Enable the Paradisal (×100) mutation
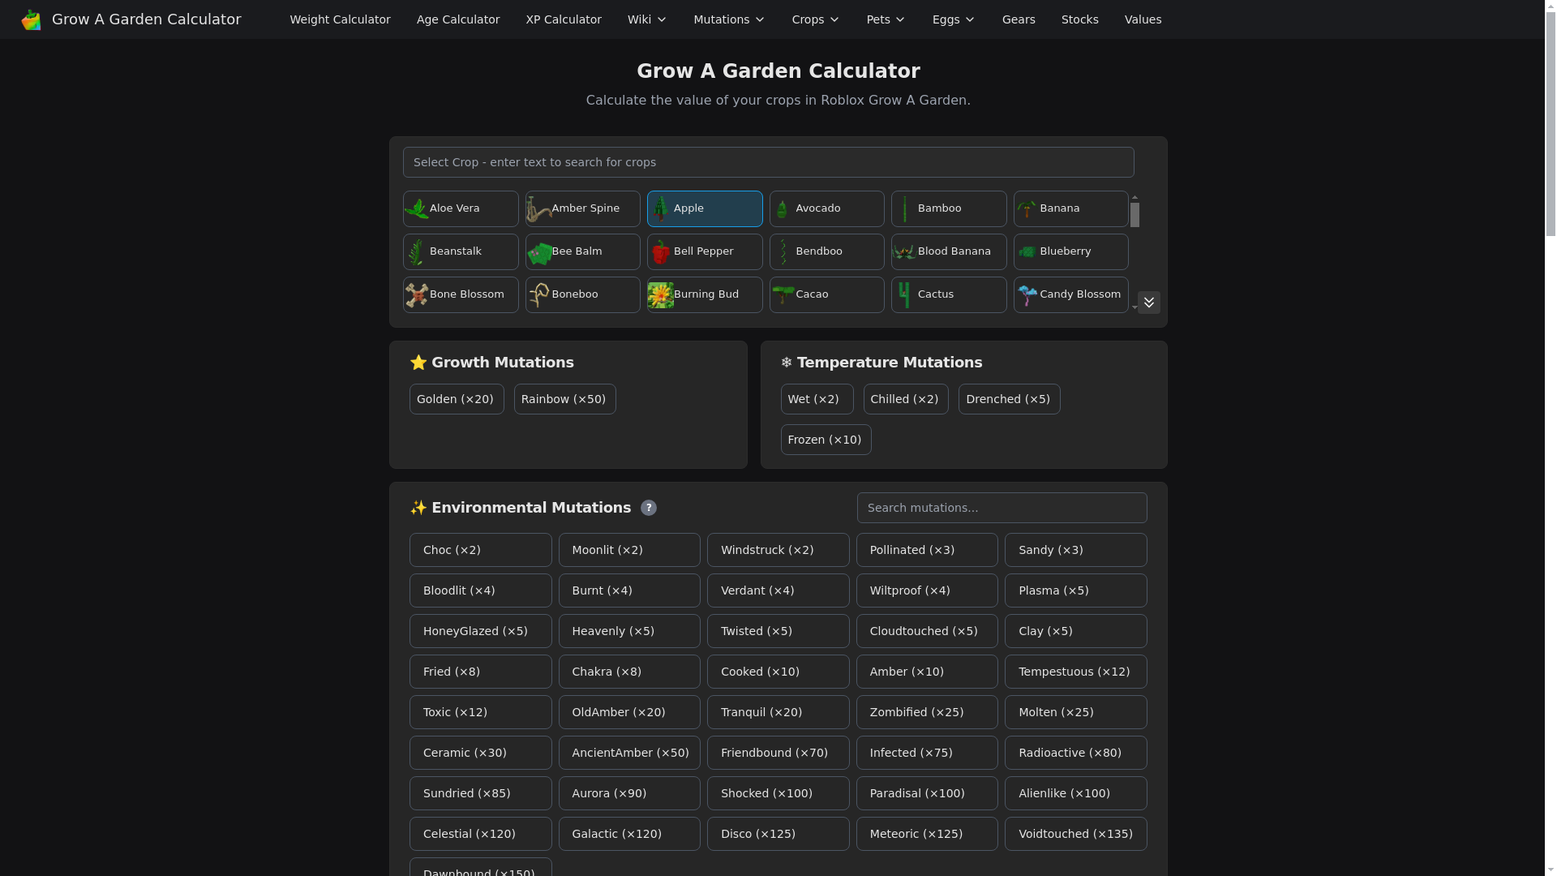Screen dimensions: 1557x876 pos(927,793)
